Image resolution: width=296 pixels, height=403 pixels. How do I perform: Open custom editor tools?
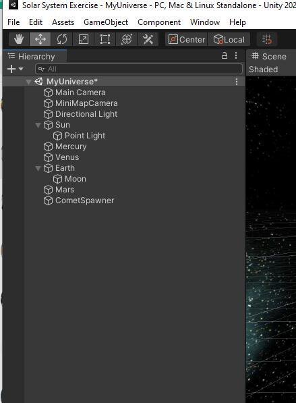point(148,39)
